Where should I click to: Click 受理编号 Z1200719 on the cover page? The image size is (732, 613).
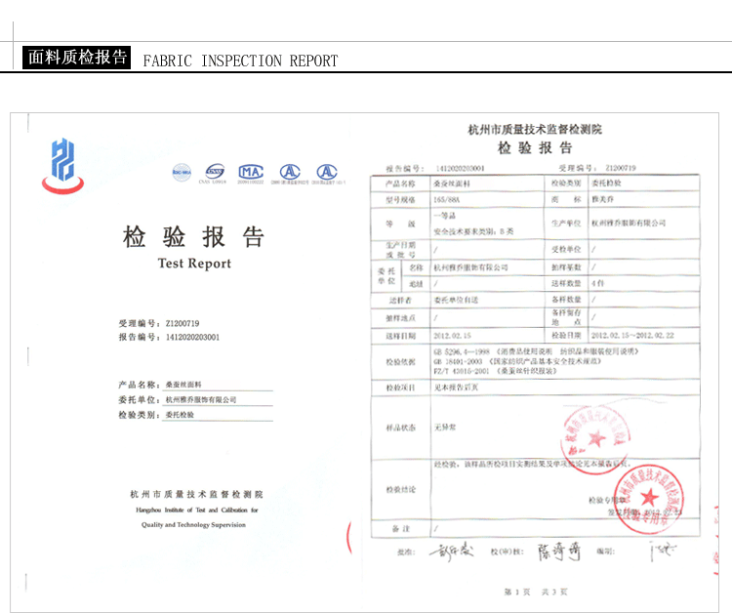pos(159,323)
